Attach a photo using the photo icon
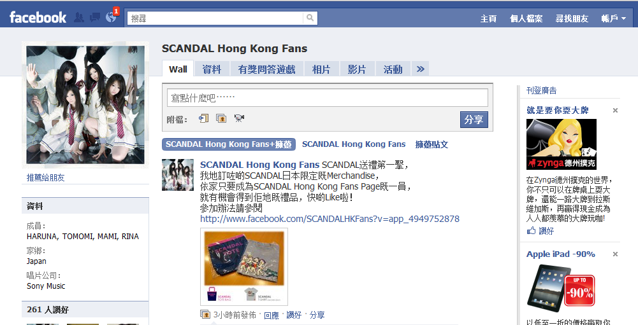Image resolution: width=638 pixels, height=325 pixels. click(x=221, y=118)
